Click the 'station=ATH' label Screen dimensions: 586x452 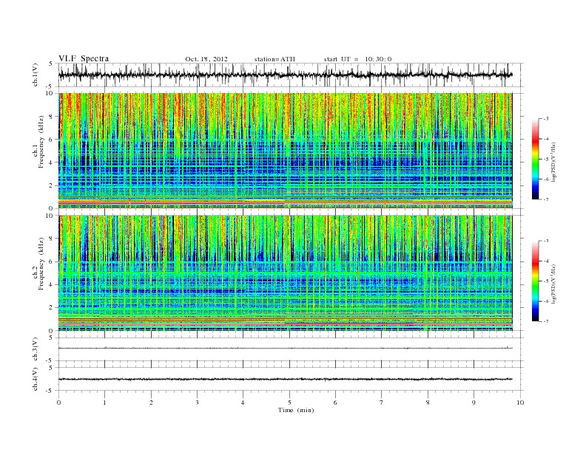point(275,59)
